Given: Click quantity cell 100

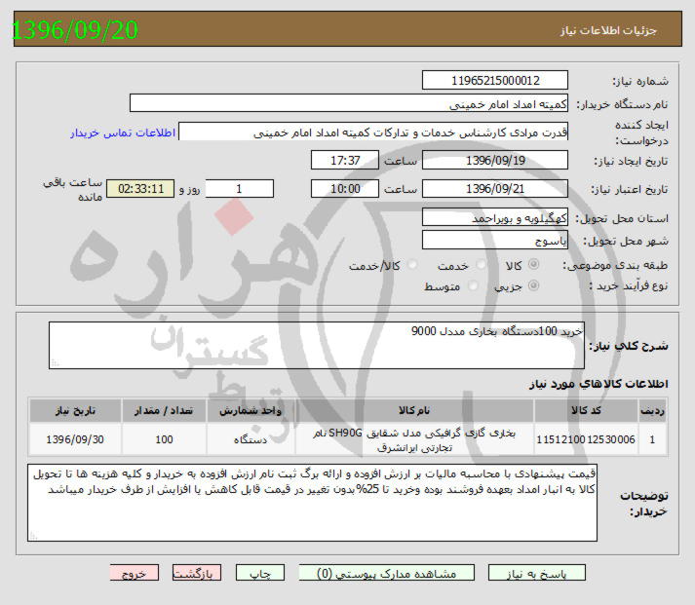Looking at the screenshot, I should [164, 439].
